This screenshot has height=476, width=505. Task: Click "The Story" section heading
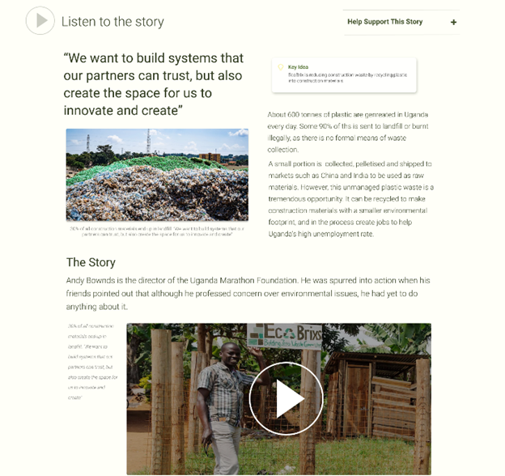click(91, 262)
